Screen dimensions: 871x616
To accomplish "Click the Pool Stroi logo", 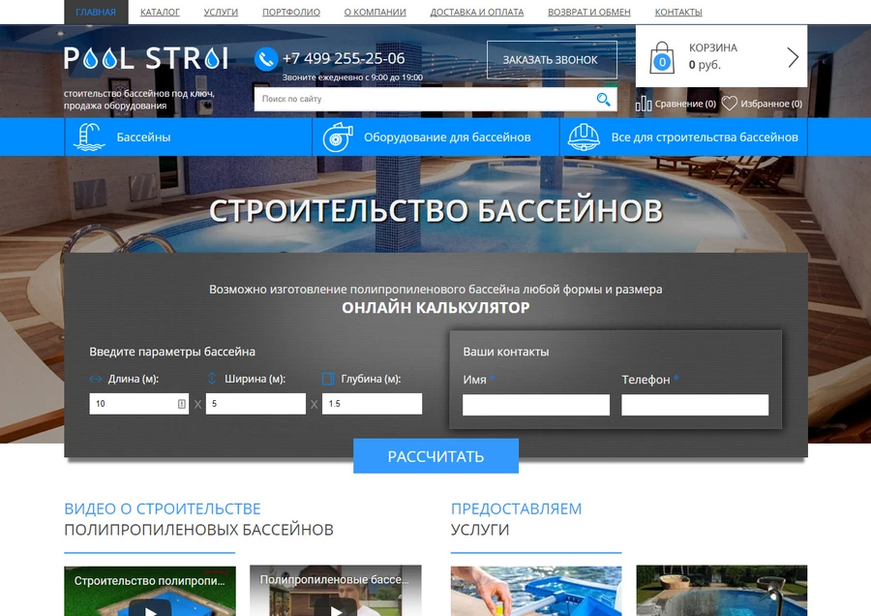I will tap(146, 58).
